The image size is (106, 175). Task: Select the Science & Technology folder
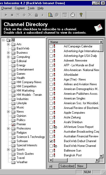coord(31,137)
